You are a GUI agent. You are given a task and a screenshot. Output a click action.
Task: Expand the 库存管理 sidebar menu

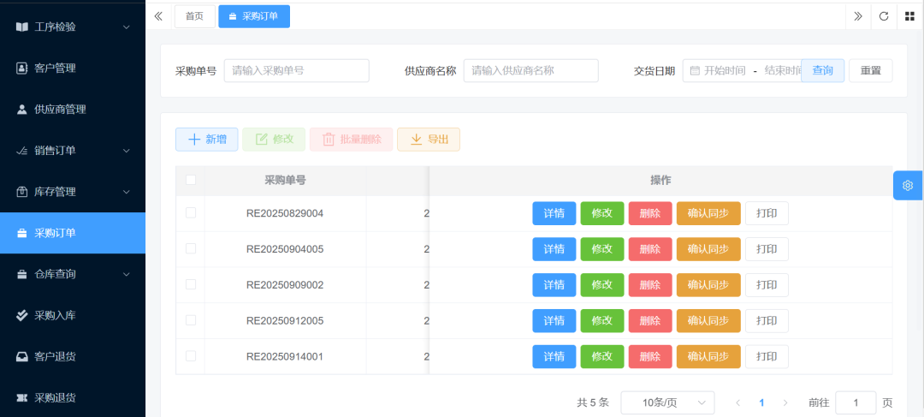72,192
